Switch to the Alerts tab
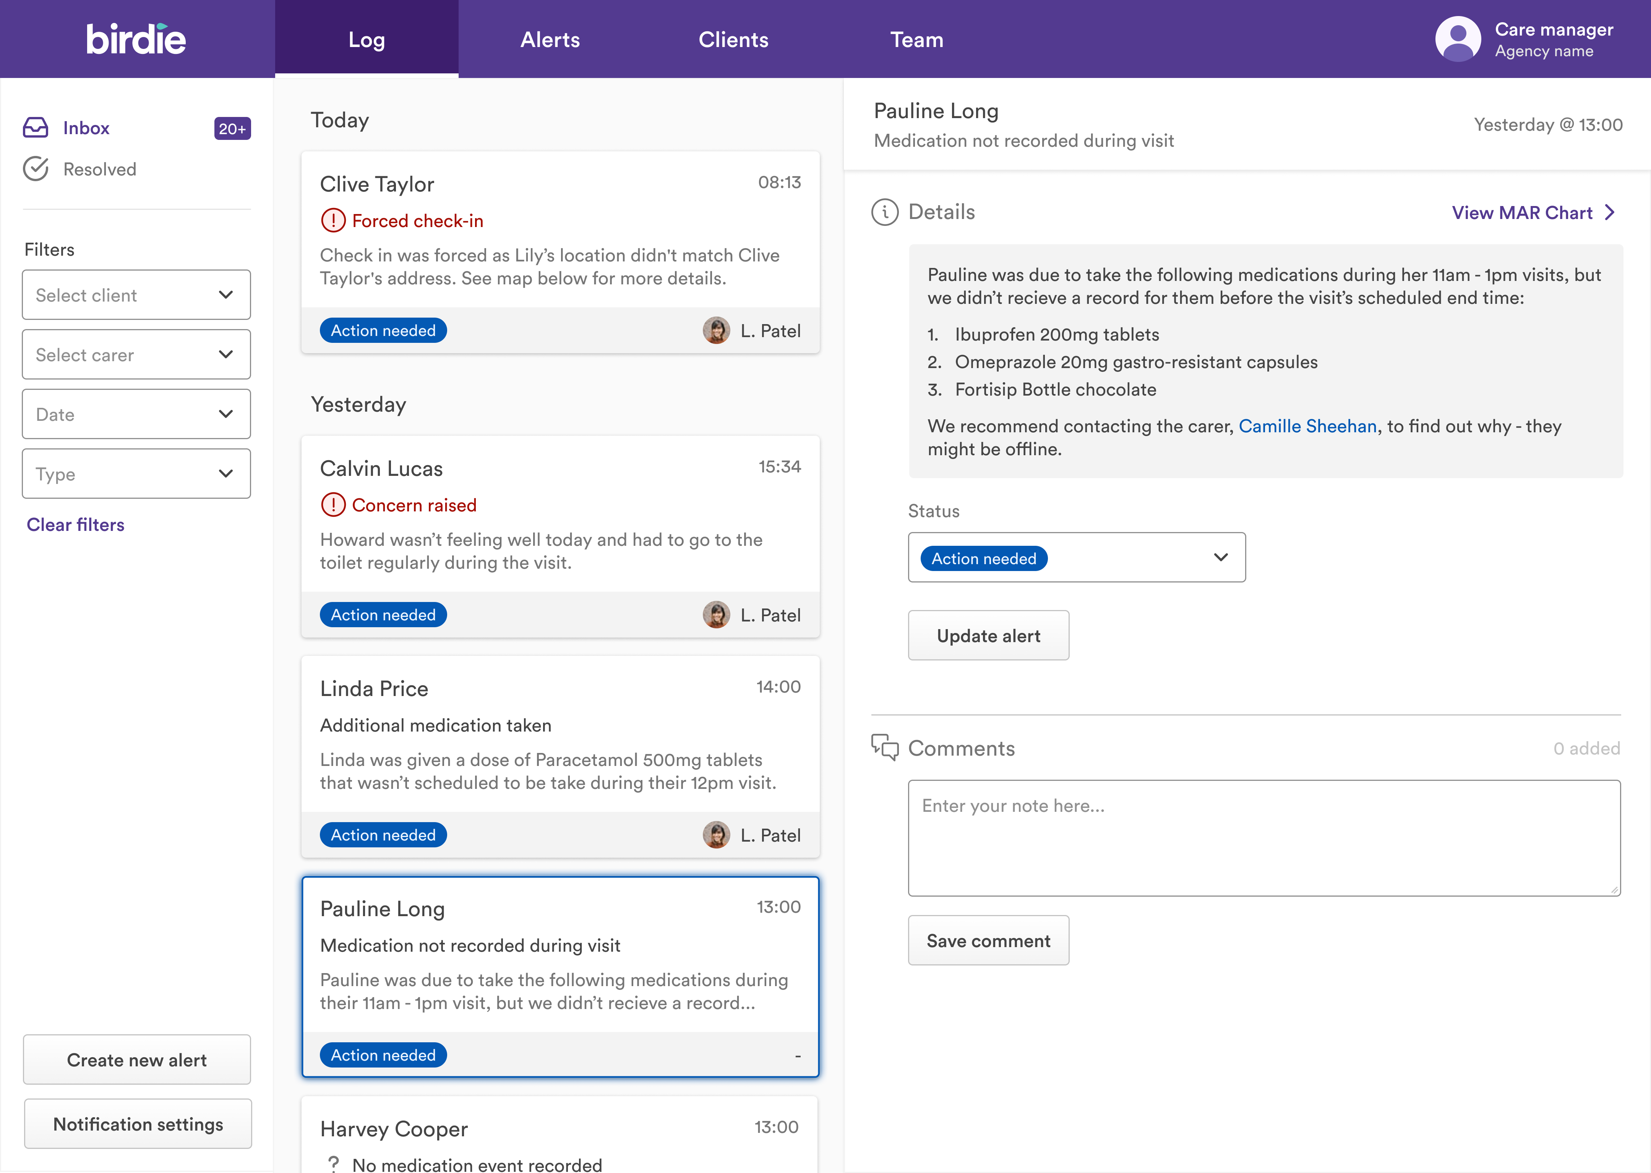The width and height of the screenshot is (1651, 1173). point(550,39)
